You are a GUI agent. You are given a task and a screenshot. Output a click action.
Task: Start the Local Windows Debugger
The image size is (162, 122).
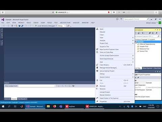click(46, 26)
